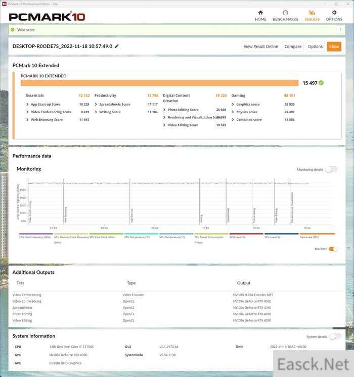Click the NVIDIA H.264 Encoder MFT output
354x377 pixels.
253,295
